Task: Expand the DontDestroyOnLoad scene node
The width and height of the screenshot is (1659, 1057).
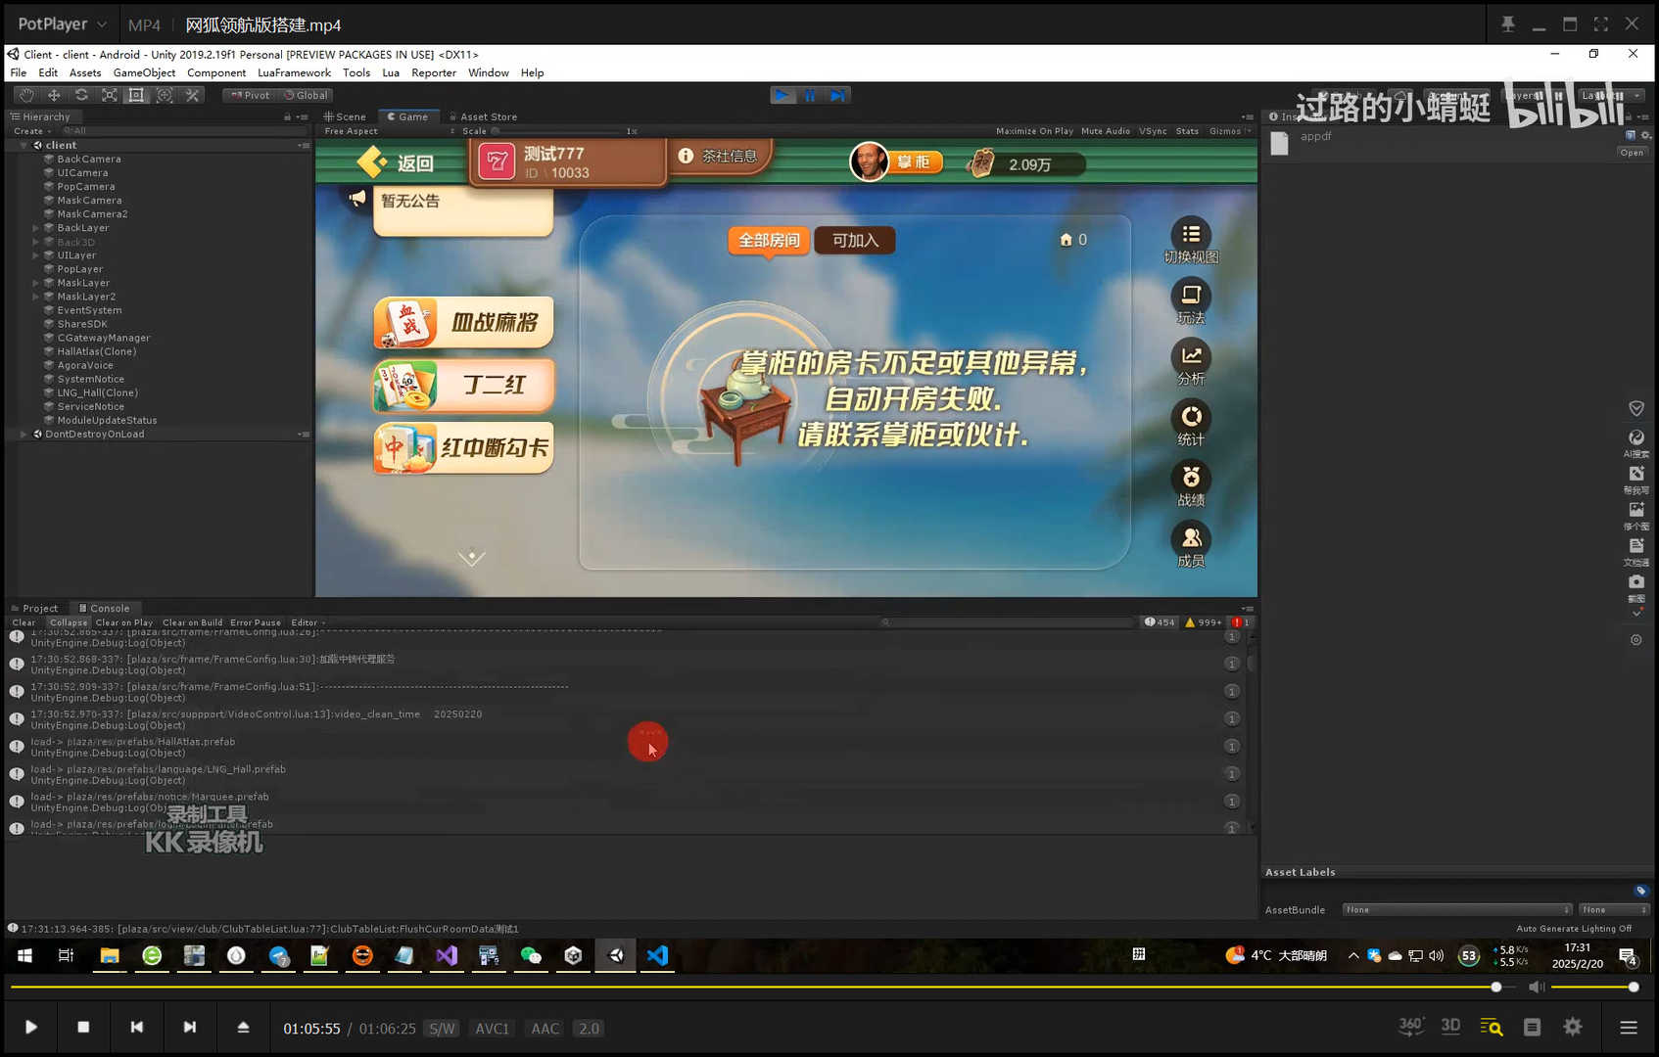Action: 24,435
